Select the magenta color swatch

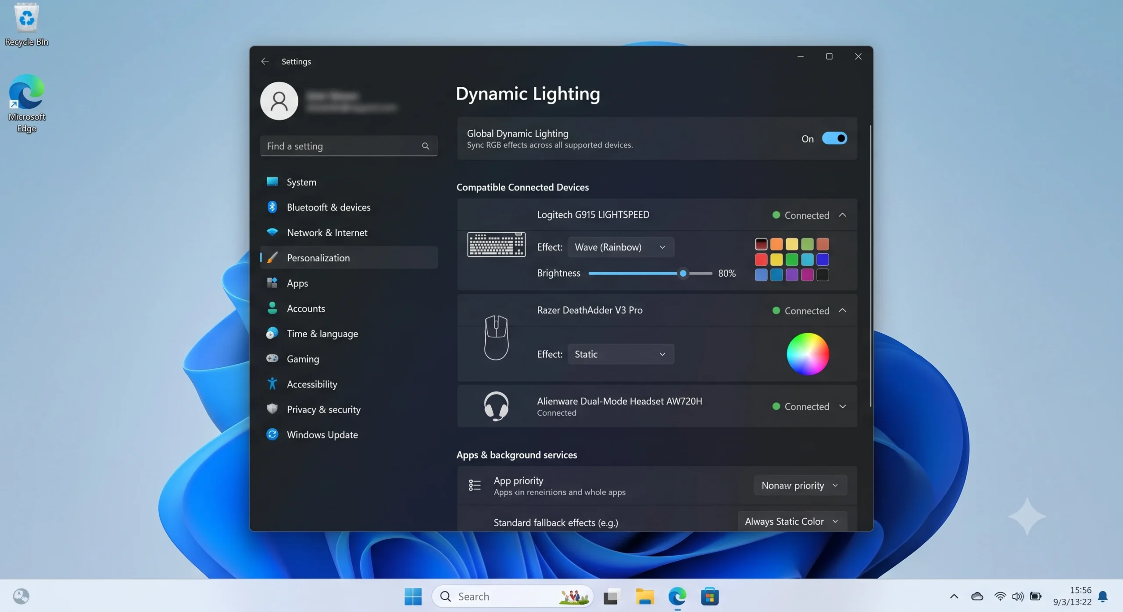[807, 274]
